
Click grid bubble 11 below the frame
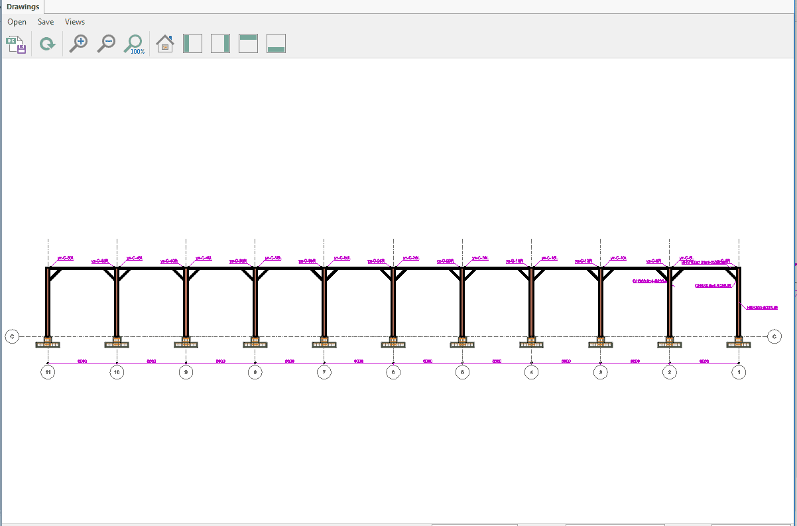click(x=48, y=373)
